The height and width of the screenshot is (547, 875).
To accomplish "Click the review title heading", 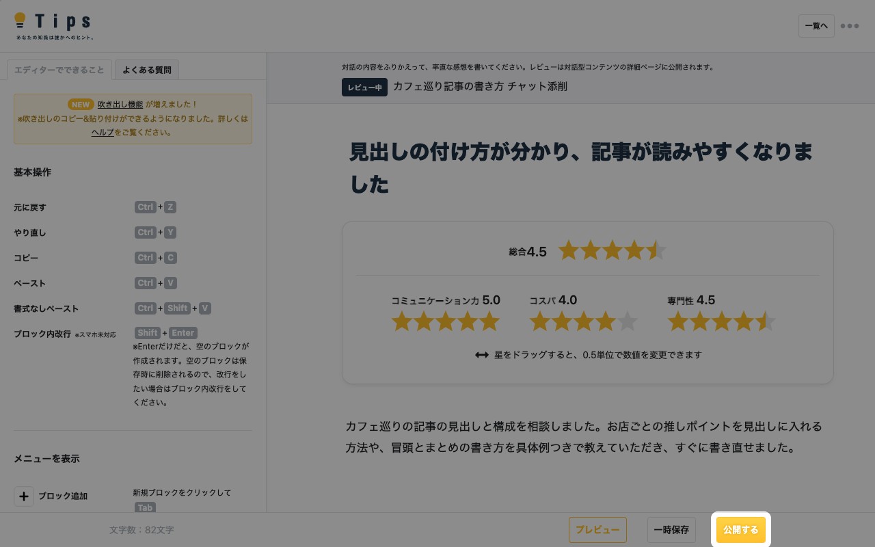I will coord(581,168).
